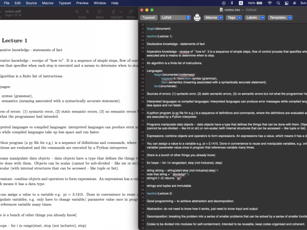307x230 pixels.
Task: Open the Source menu
Action: [x=31, y=3]
